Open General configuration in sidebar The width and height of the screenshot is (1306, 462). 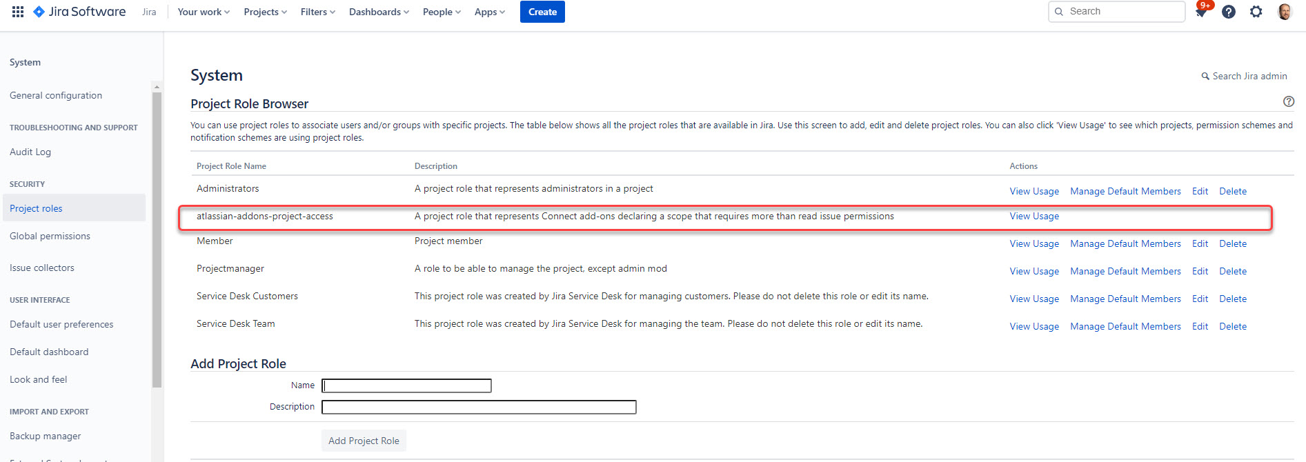[x=56, y=95]
